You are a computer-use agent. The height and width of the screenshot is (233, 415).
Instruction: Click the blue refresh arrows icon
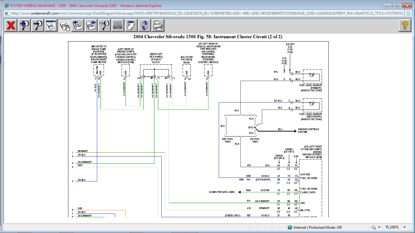click(145, 25)
